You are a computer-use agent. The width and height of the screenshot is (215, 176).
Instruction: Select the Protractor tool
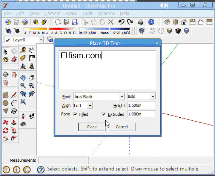coord(23,58)
